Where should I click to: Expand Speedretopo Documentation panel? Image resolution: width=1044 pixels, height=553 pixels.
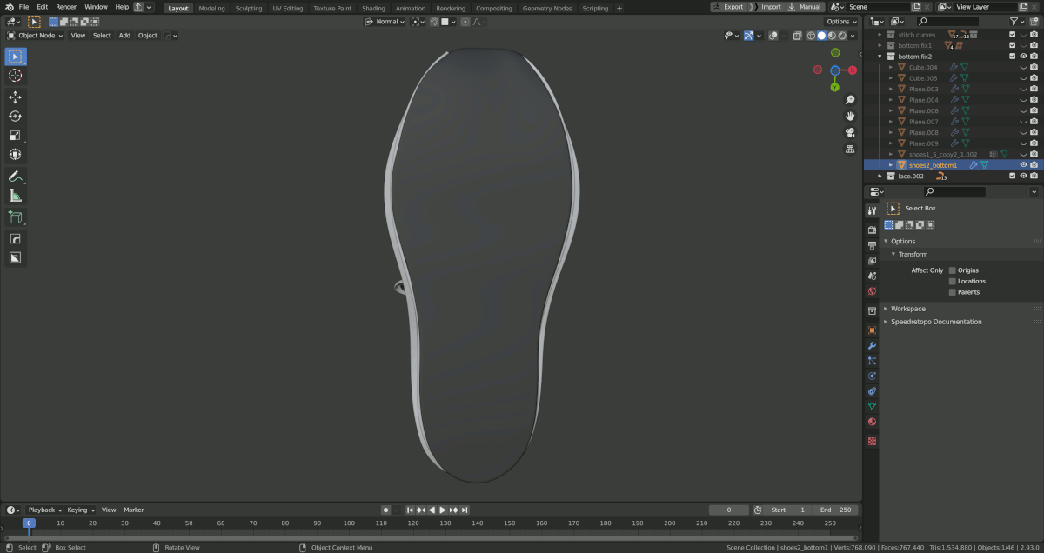tap(935, 322)
